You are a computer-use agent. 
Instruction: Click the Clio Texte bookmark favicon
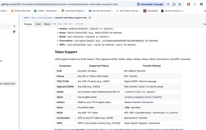pyautogui.click(x=117, y=11)
